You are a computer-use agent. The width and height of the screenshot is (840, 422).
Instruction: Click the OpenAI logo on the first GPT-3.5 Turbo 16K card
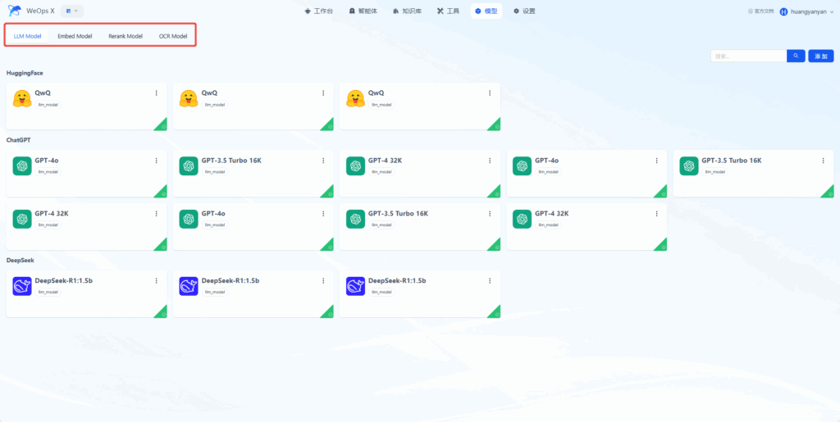tap(189, 166)
